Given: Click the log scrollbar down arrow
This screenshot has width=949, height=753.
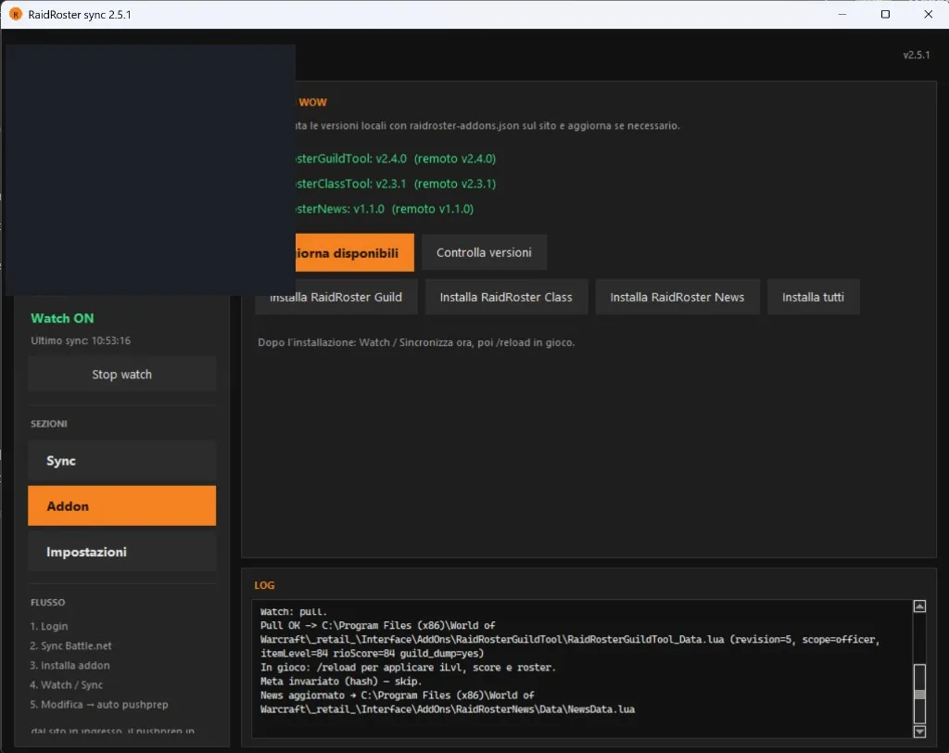Looking at the screenshot, I should point(919,732).
